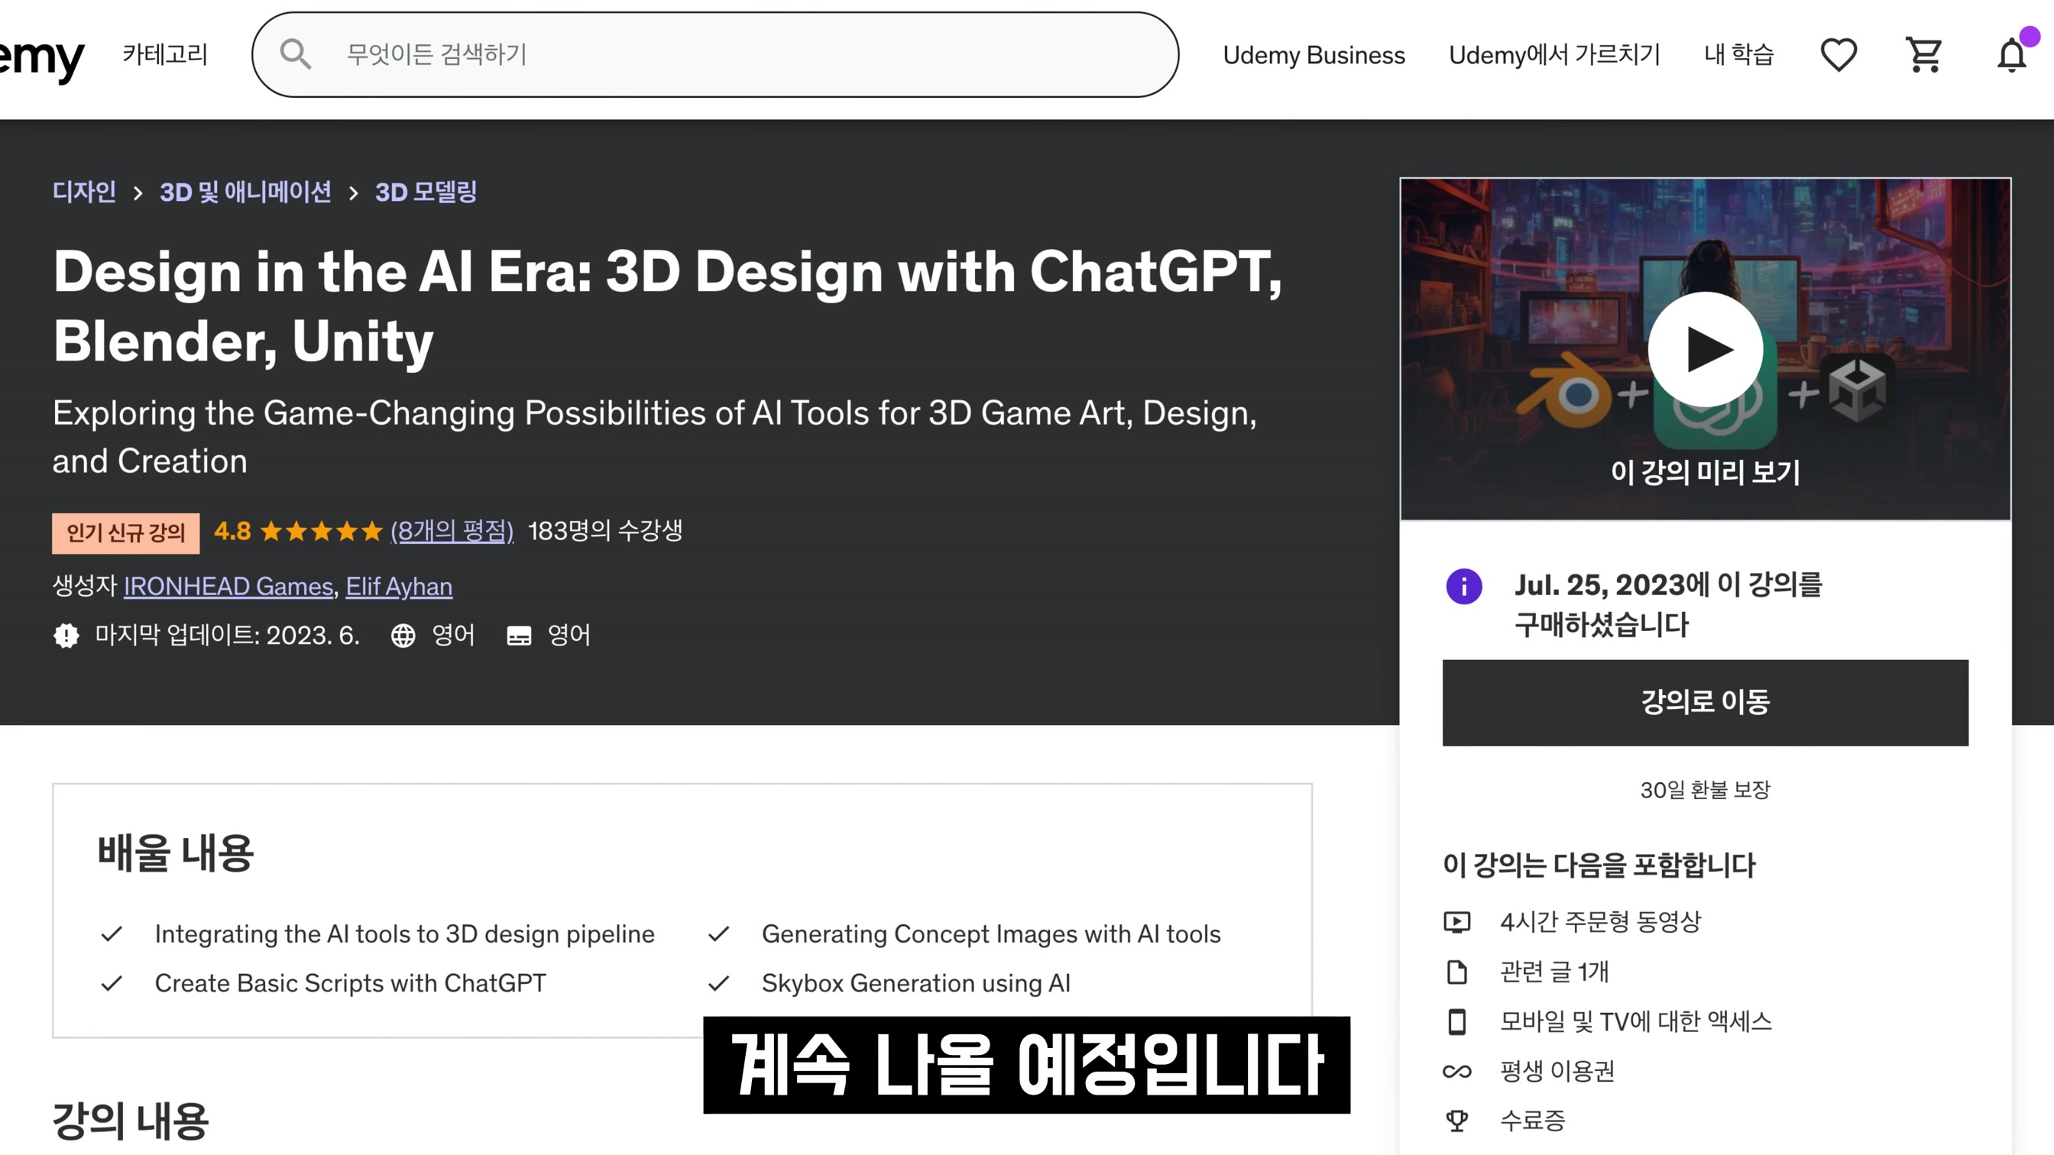Viewport: 2054px width, 1155px height.
Task: Open Elif Ayhan instructor link
Action: pyautogui.click(x=399, y=586)
